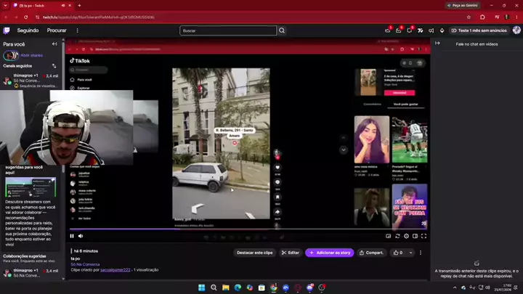Bookmark this page with the star icon
This screenshot has width=523, height=294.
tap(469, 17)
